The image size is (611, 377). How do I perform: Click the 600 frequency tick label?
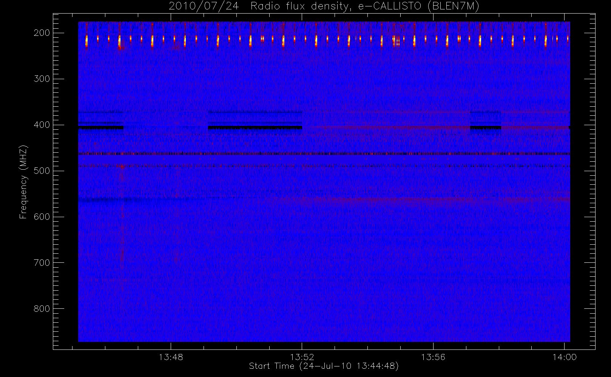point(42,217)
